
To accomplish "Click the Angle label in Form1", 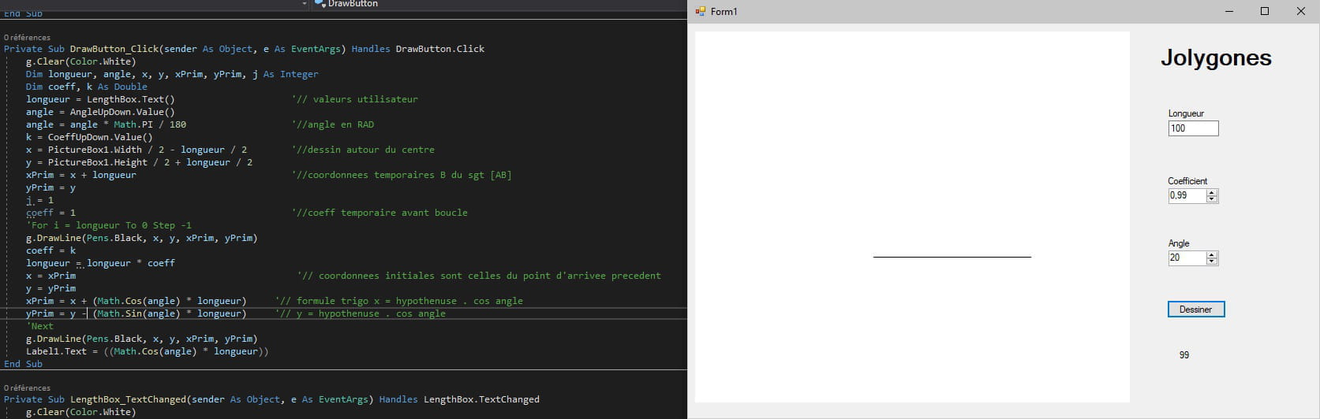I will pyautogui.click(x=1179, y=243).
